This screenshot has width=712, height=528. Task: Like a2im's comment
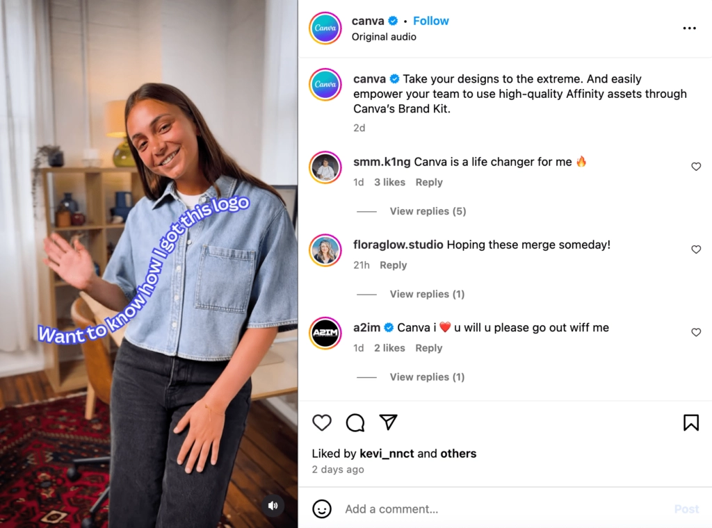pos(696,333)
